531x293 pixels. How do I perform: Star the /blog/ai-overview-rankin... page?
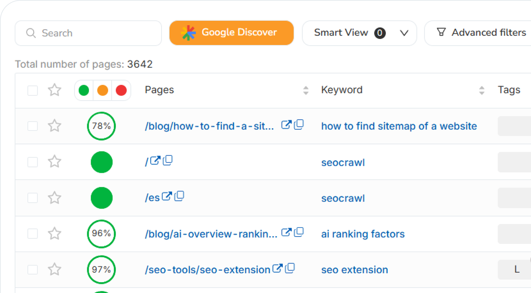(x=54, y=233)
